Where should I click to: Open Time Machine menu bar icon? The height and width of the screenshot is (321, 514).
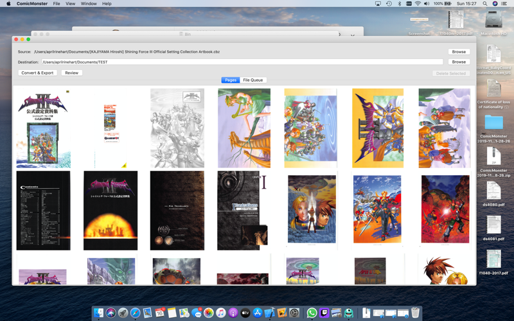(389, 4)
